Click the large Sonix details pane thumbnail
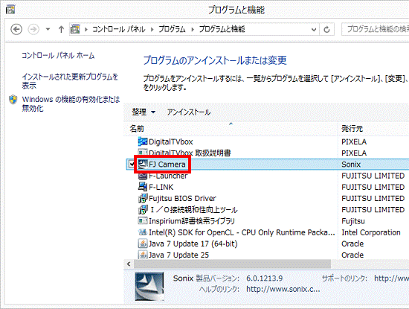Viewport: 409px width, 309px height. (x=149, y=287)
